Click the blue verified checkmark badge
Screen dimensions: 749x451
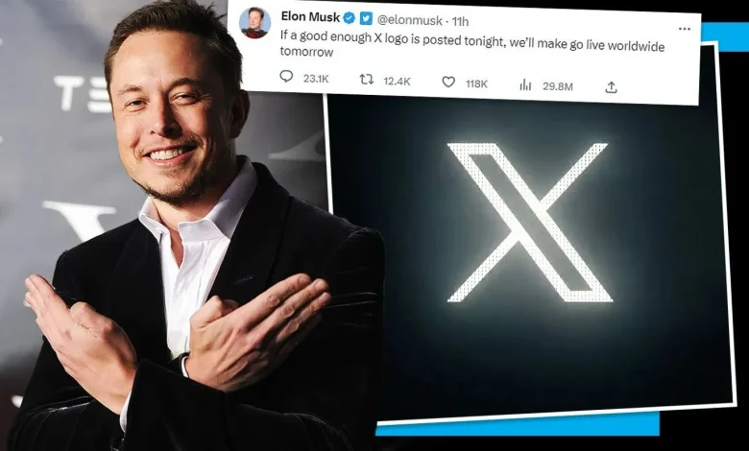(x=350, y=18)
